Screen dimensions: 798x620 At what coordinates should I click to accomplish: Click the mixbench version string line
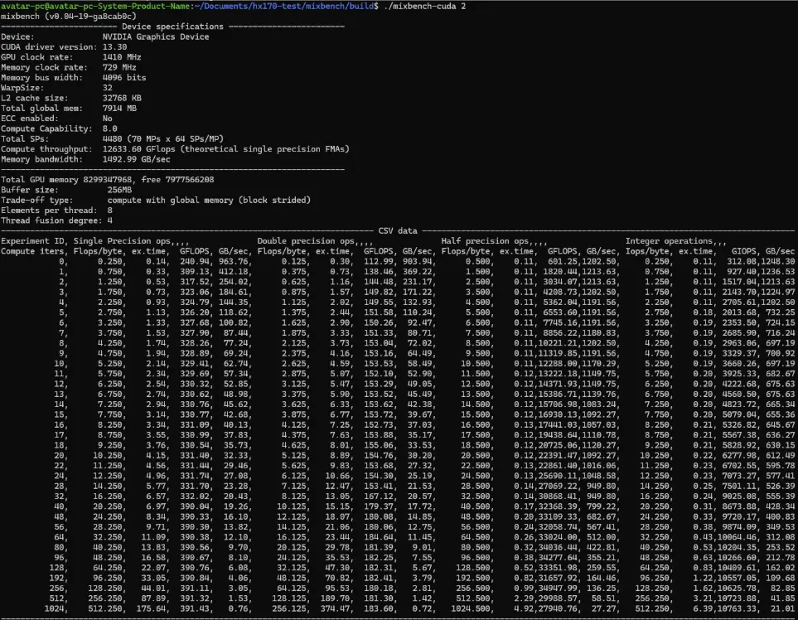coord(69,17)
